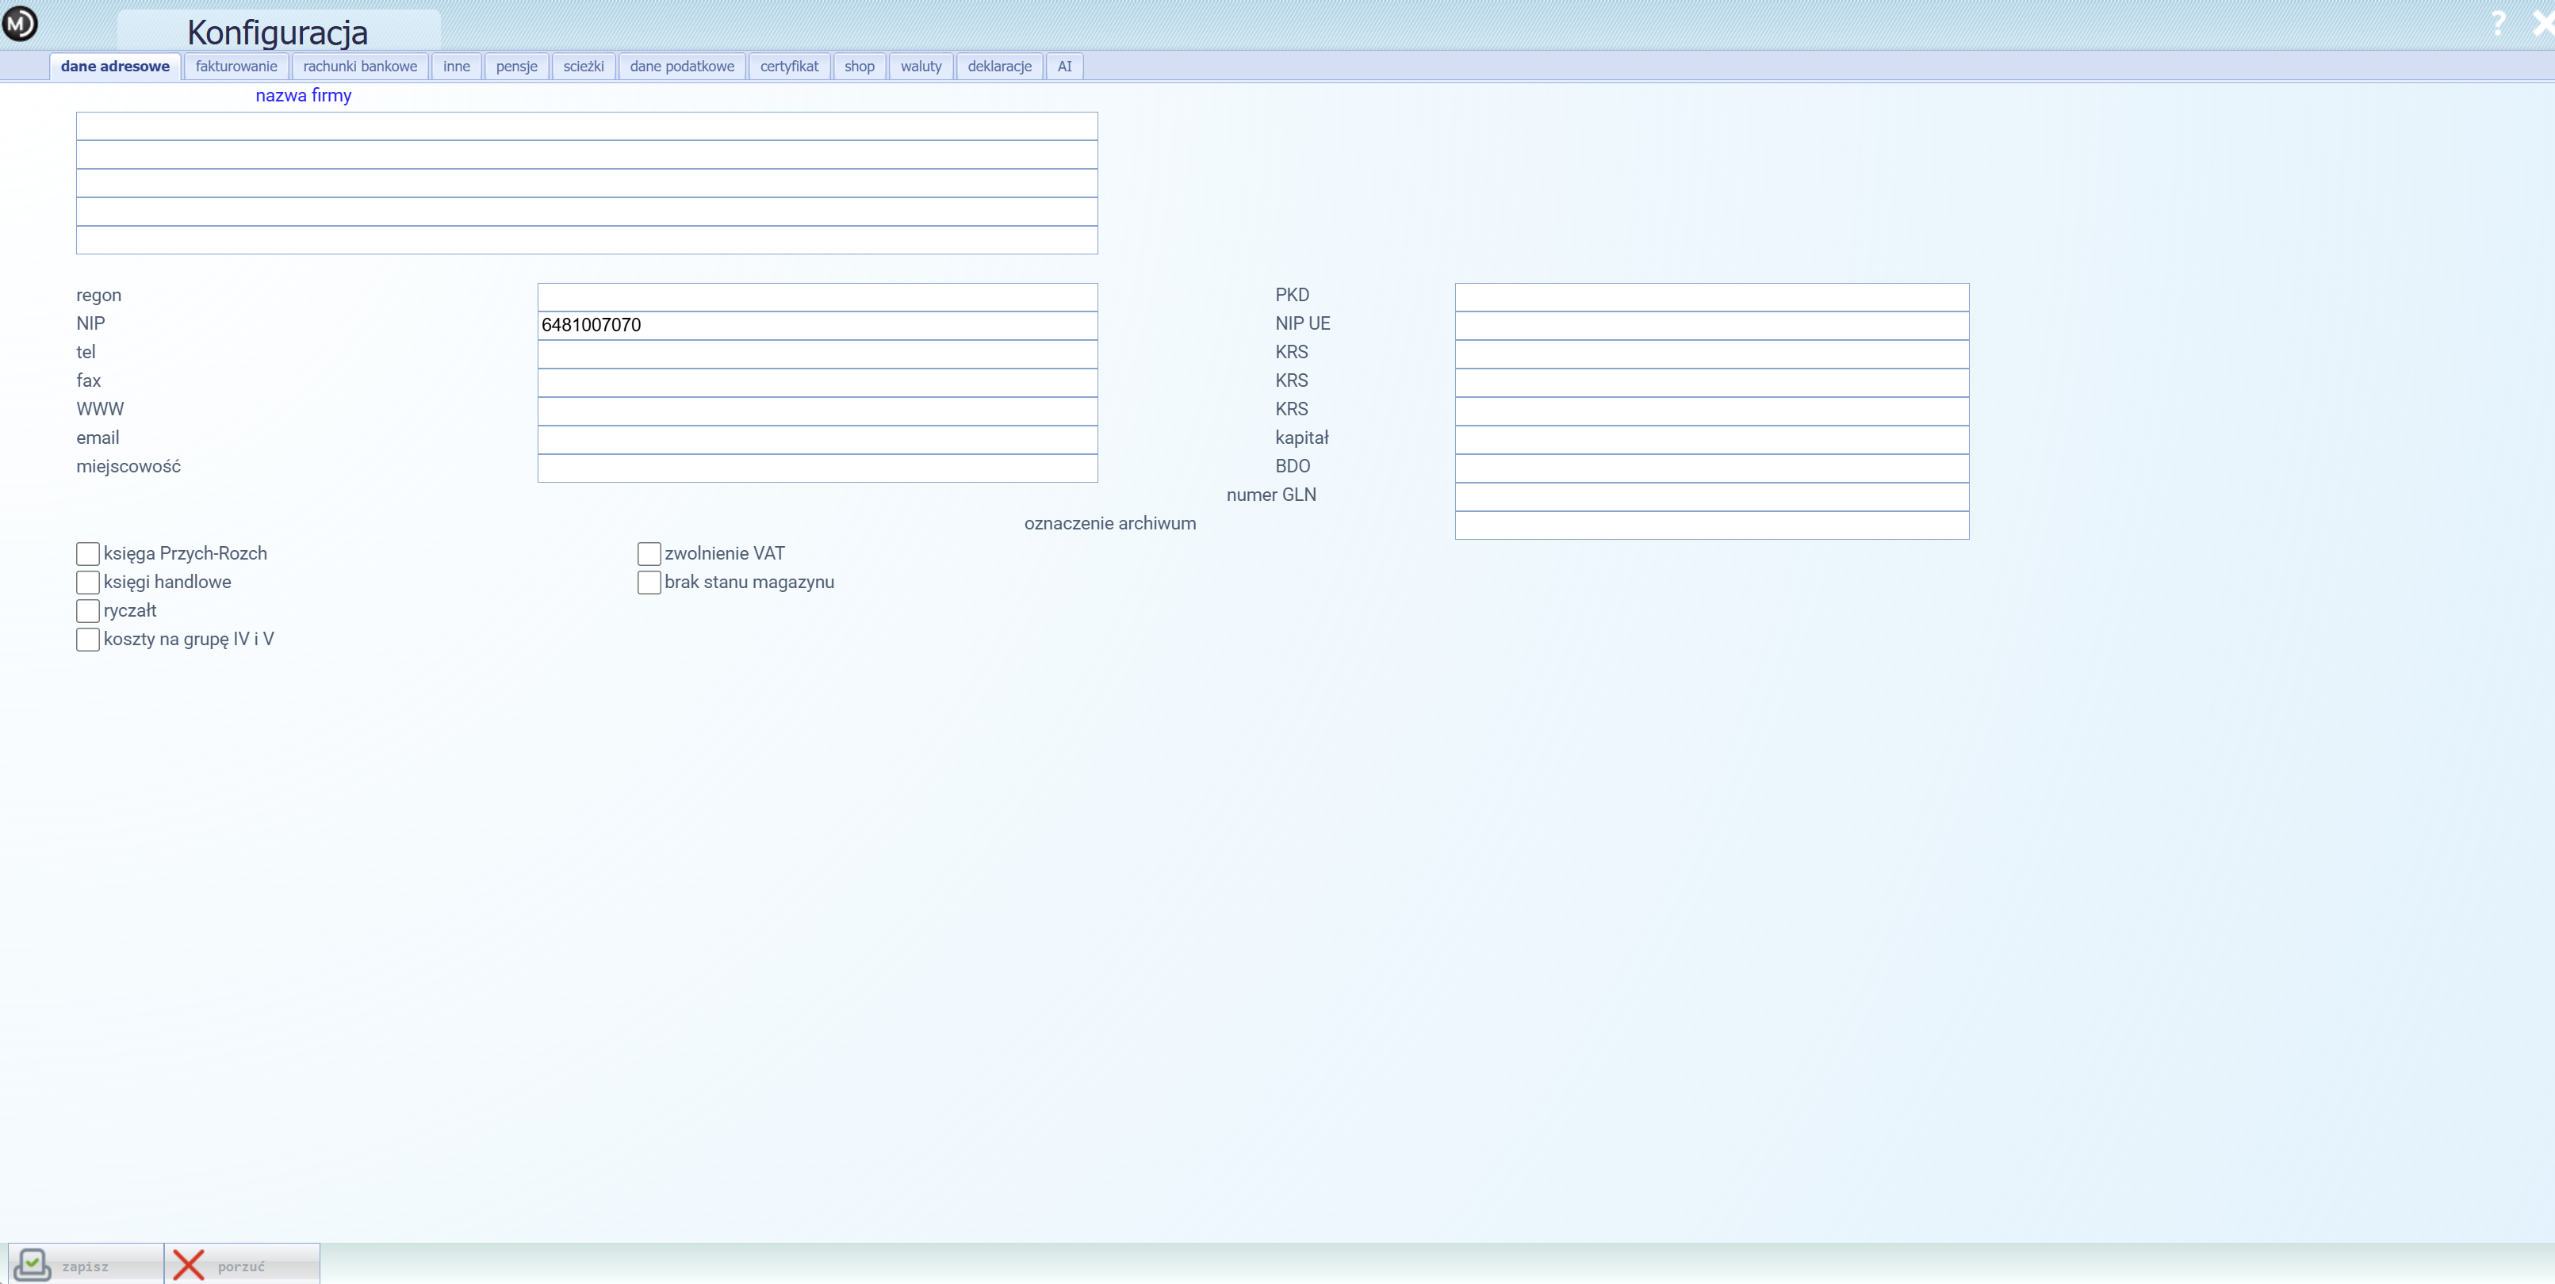Focus the NIP UE input field
Image resolution: width=2555 pixels, height=1284 pixels.
[1712, 325]
